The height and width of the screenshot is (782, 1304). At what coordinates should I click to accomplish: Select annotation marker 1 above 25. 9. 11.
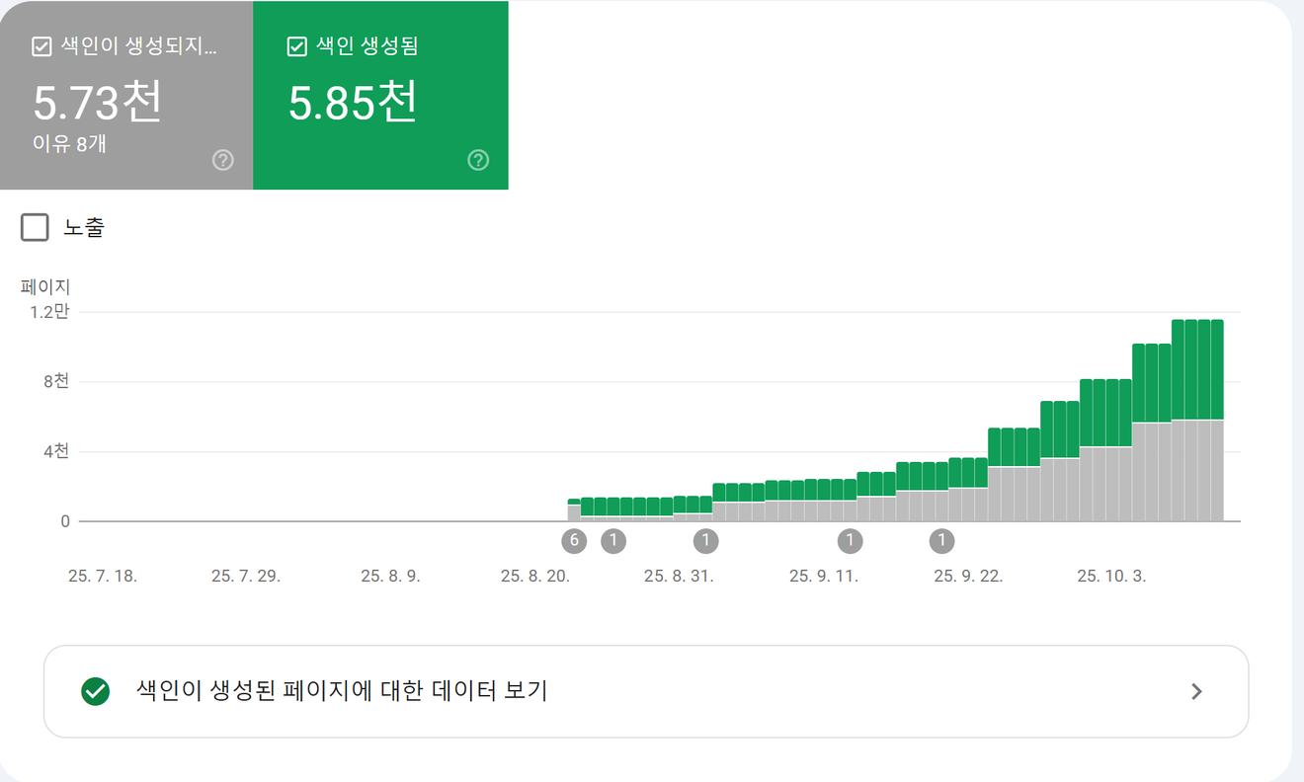[850, 541]
